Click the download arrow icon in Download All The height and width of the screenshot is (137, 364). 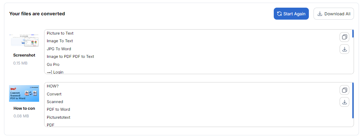pos(320,14)
